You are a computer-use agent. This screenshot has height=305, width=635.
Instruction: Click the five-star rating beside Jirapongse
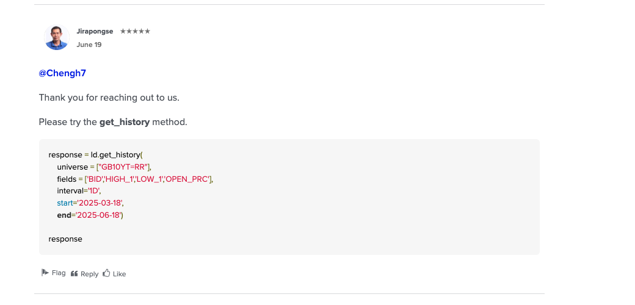coord(135,31)
